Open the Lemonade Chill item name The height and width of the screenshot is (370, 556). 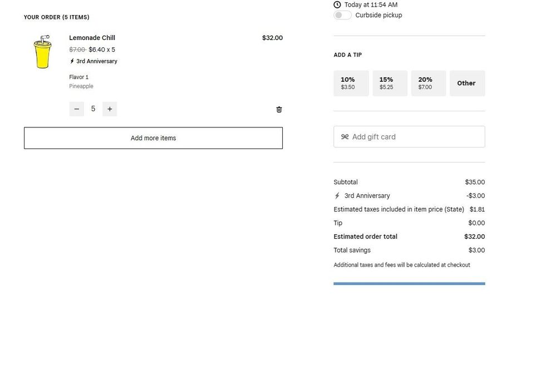click(92, 38)
